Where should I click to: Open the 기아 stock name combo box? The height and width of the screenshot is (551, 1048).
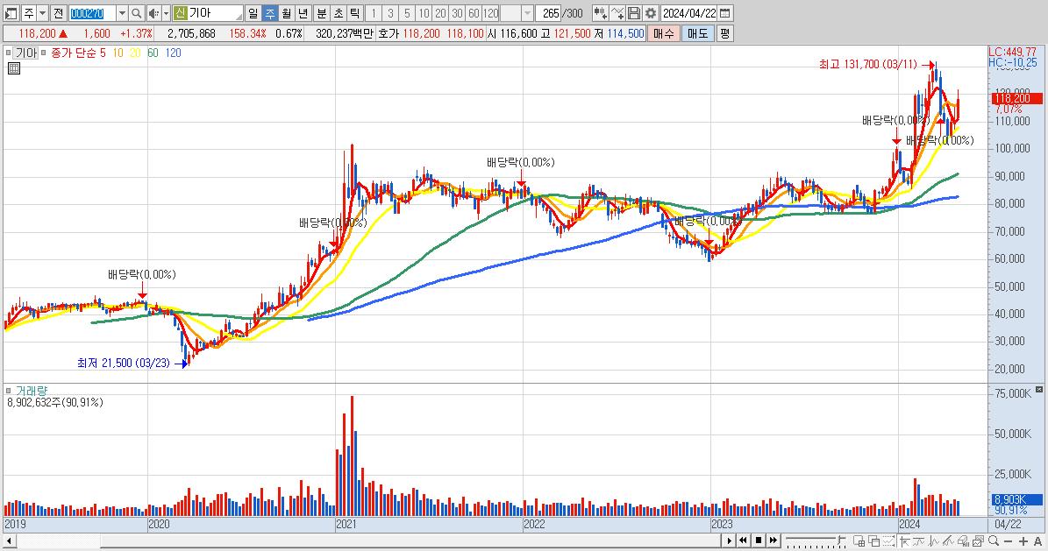[x=208, y=13]
